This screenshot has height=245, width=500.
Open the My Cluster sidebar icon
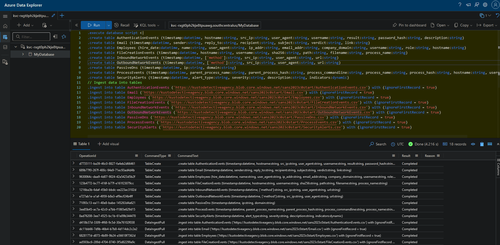5,62
